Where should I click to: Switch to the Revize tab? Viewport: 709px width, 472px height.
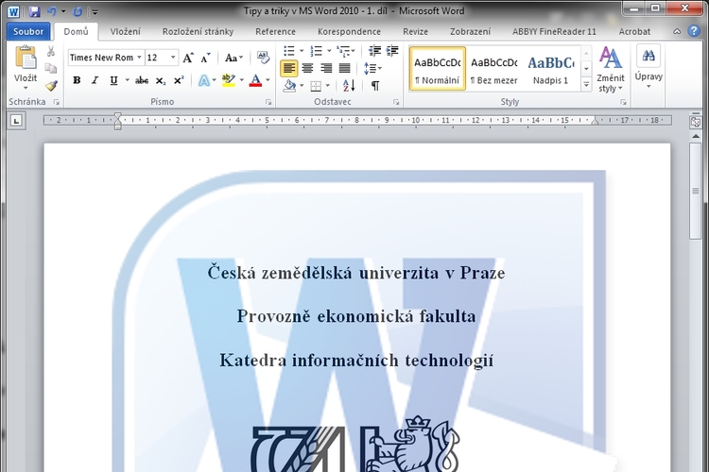[x=415, y=31]
